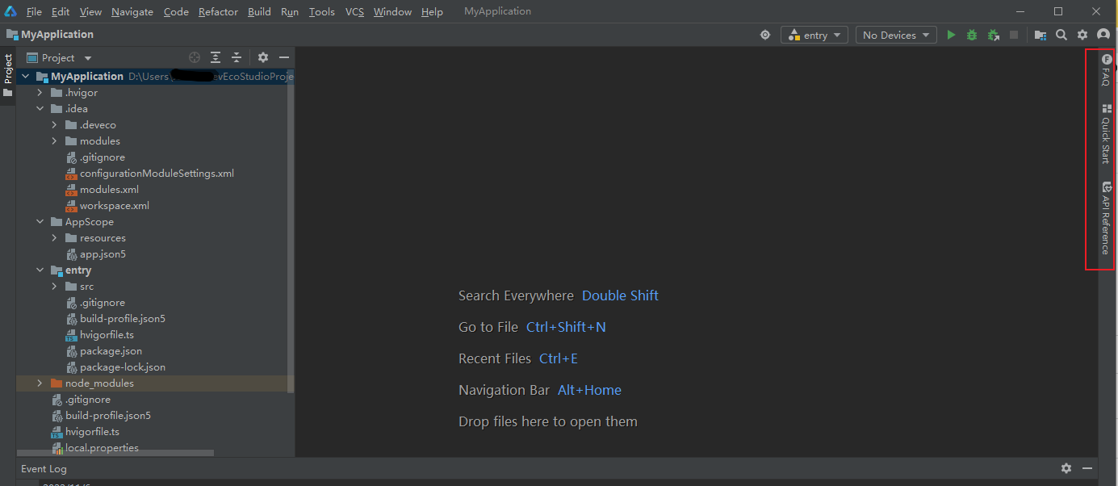Select opened file locator icon in Project panel

tap(195, 57)
